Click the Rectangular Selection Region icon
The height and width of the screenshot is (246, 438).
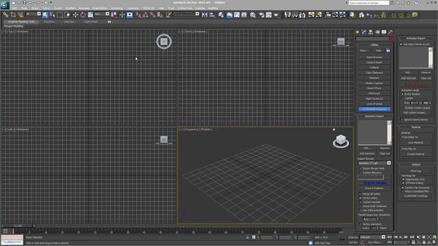click(60, 15)
